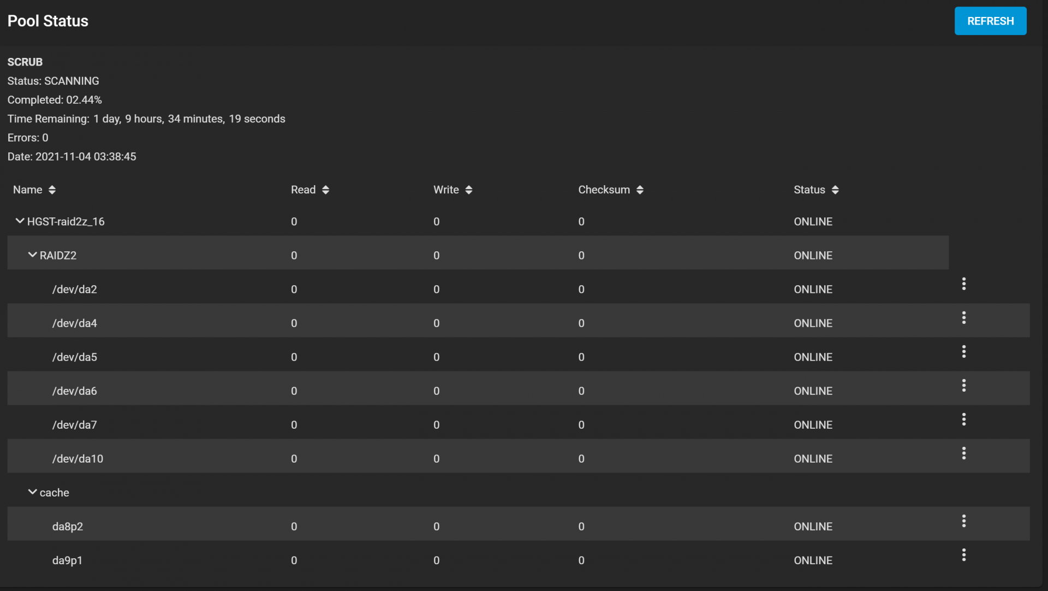Open options menu for /dev/da7
This screenshot has height=591, width=1048.
tap(964, 419)
